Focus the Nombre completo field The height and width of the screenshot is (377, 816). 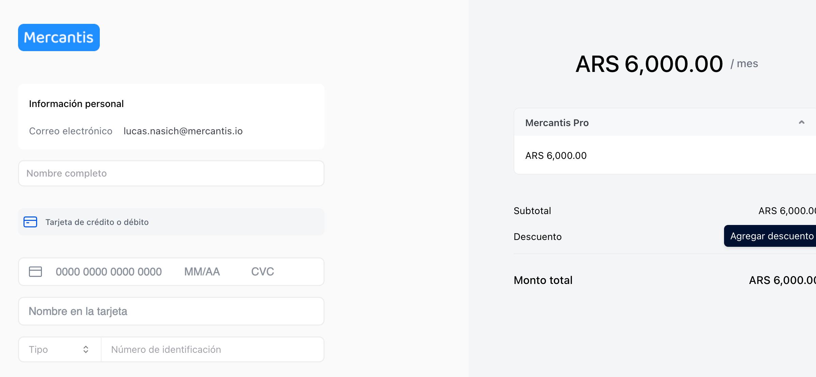(171, 173)
